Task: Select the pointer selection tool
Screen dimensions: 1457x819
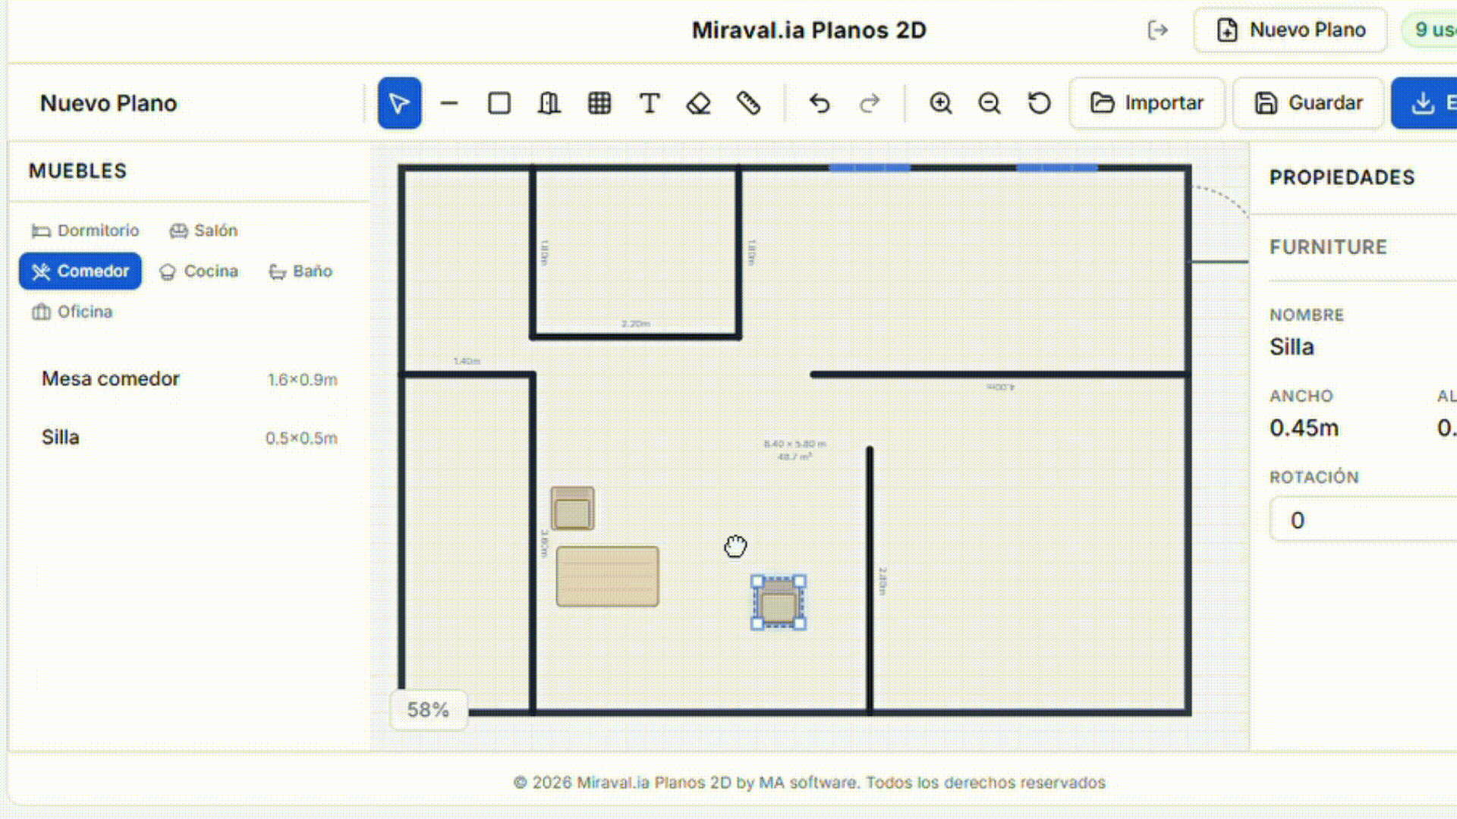Action: point(399,103)
